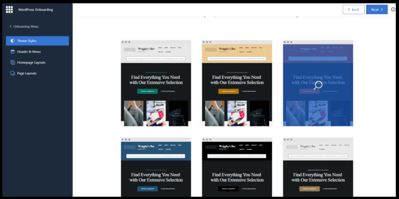Screen dimensions: 399x199
Task: Click the Page Layouts icon
Action: click(x=12, y=73)
